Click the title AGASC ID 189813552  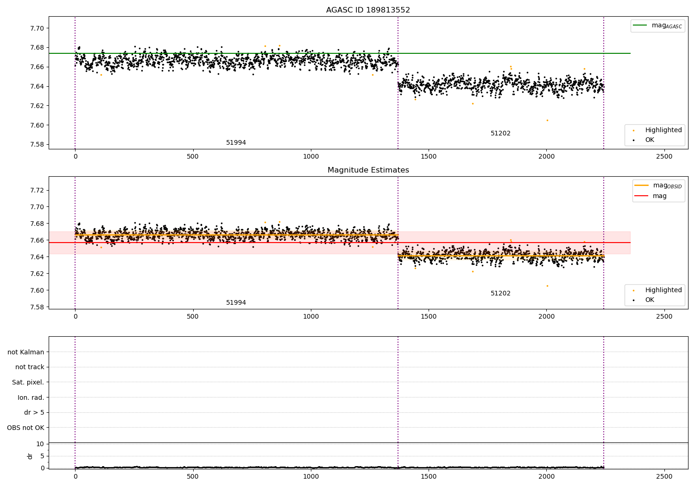pos(368,10)
